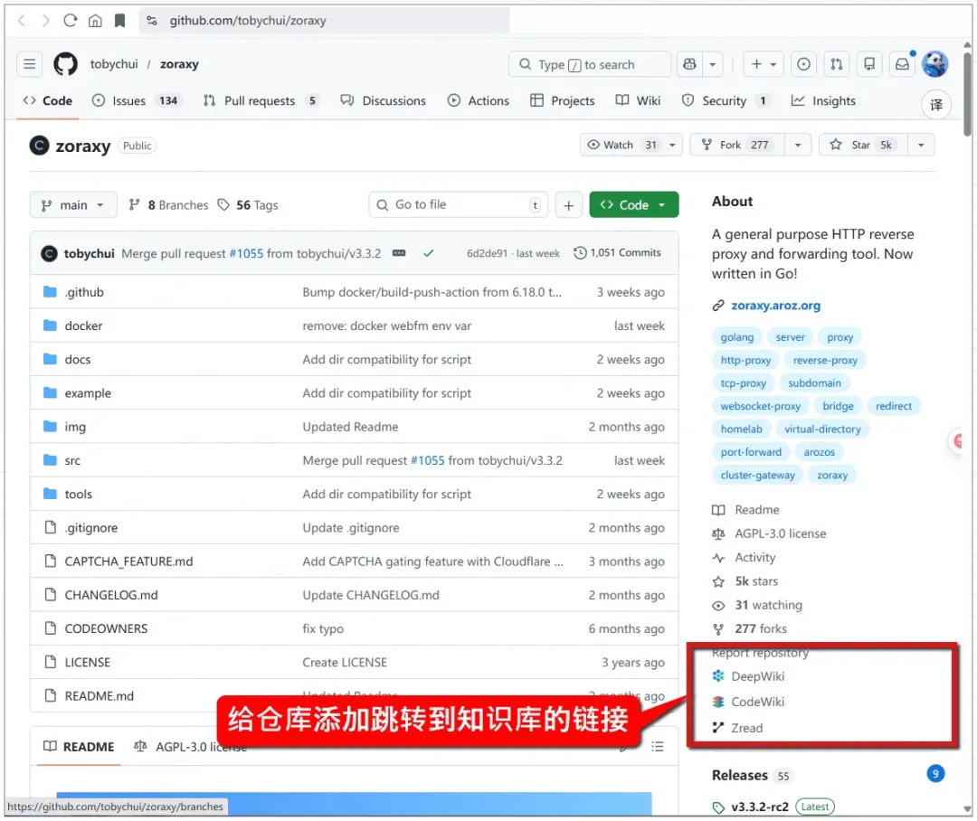
Task: Switch to the Code tab
Action: click(48, 101)
